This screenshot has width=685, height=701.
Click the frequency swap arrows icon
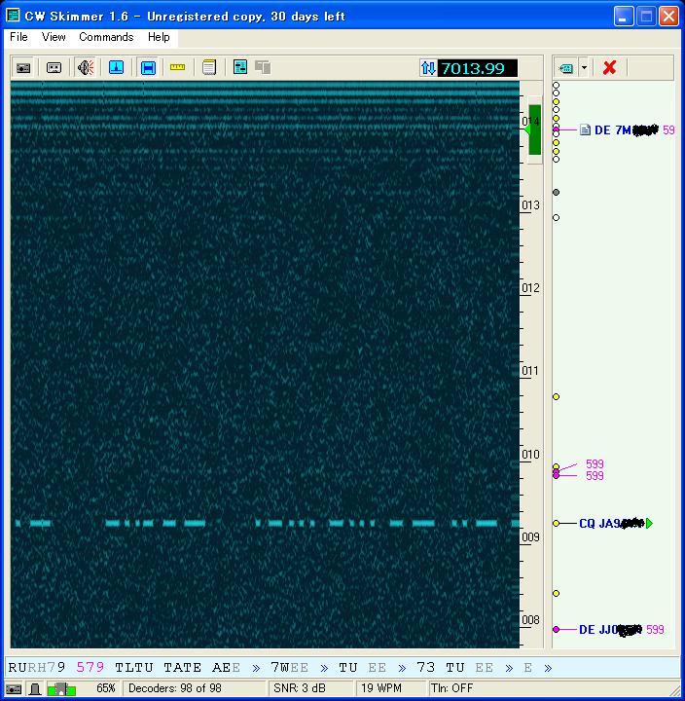pyautogui.click(x=427, y=68)
